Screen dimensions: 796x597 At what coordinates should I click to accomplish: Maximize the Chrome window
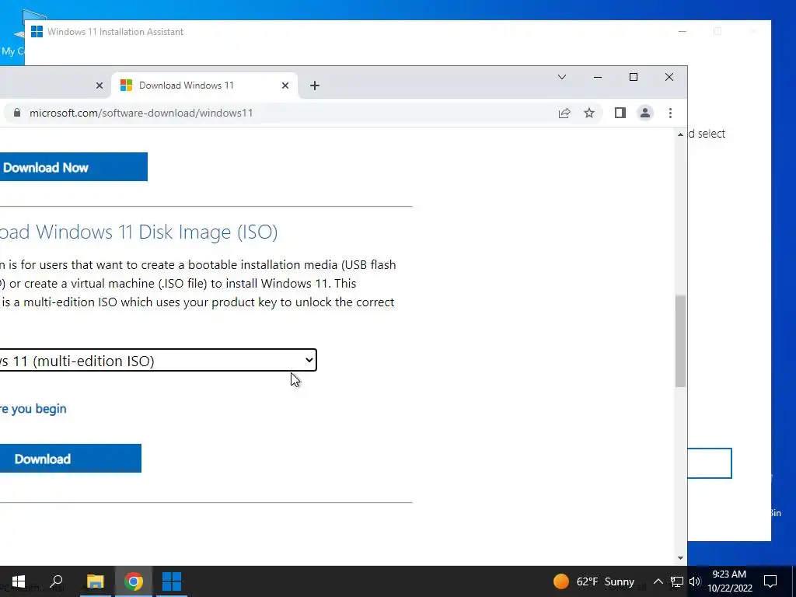click(633, 77)
